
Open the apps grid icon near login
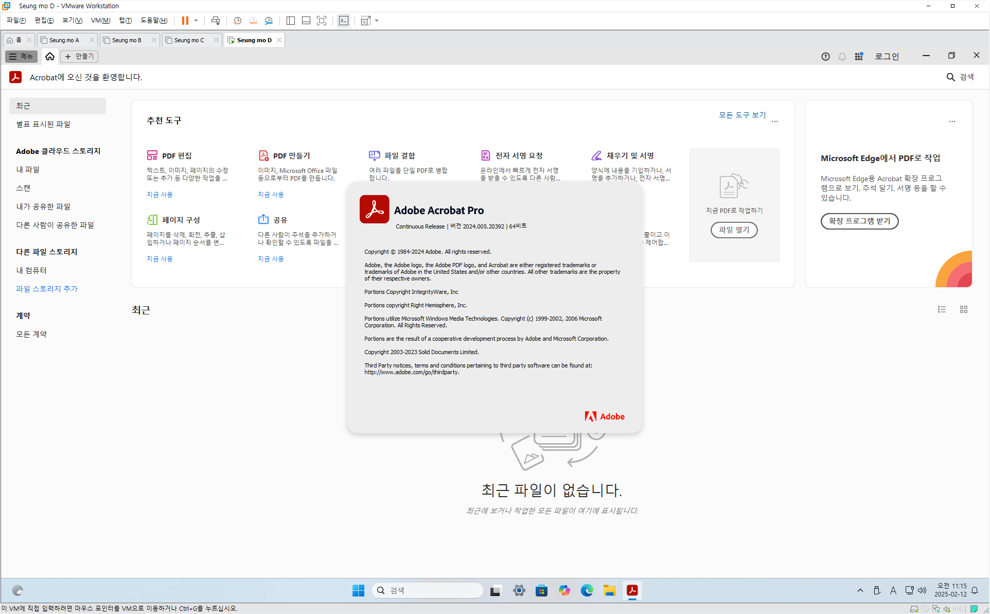(859, 57)
